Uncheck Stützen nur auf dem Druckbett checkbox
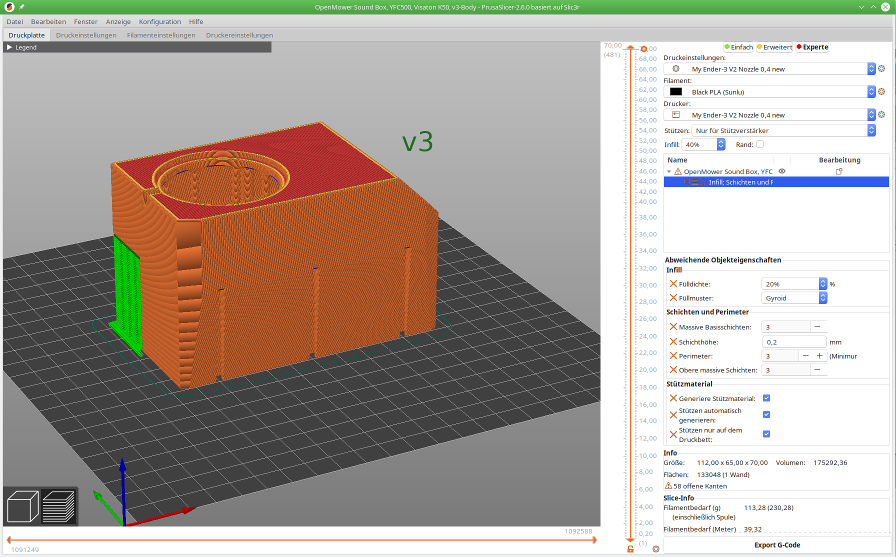This screenshot has height=557, width=896. pyautogui.click(x=766, y=434)
